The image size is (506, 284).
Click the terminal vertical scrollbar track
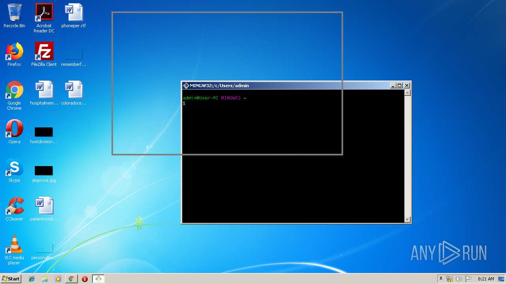pos(408,156)
